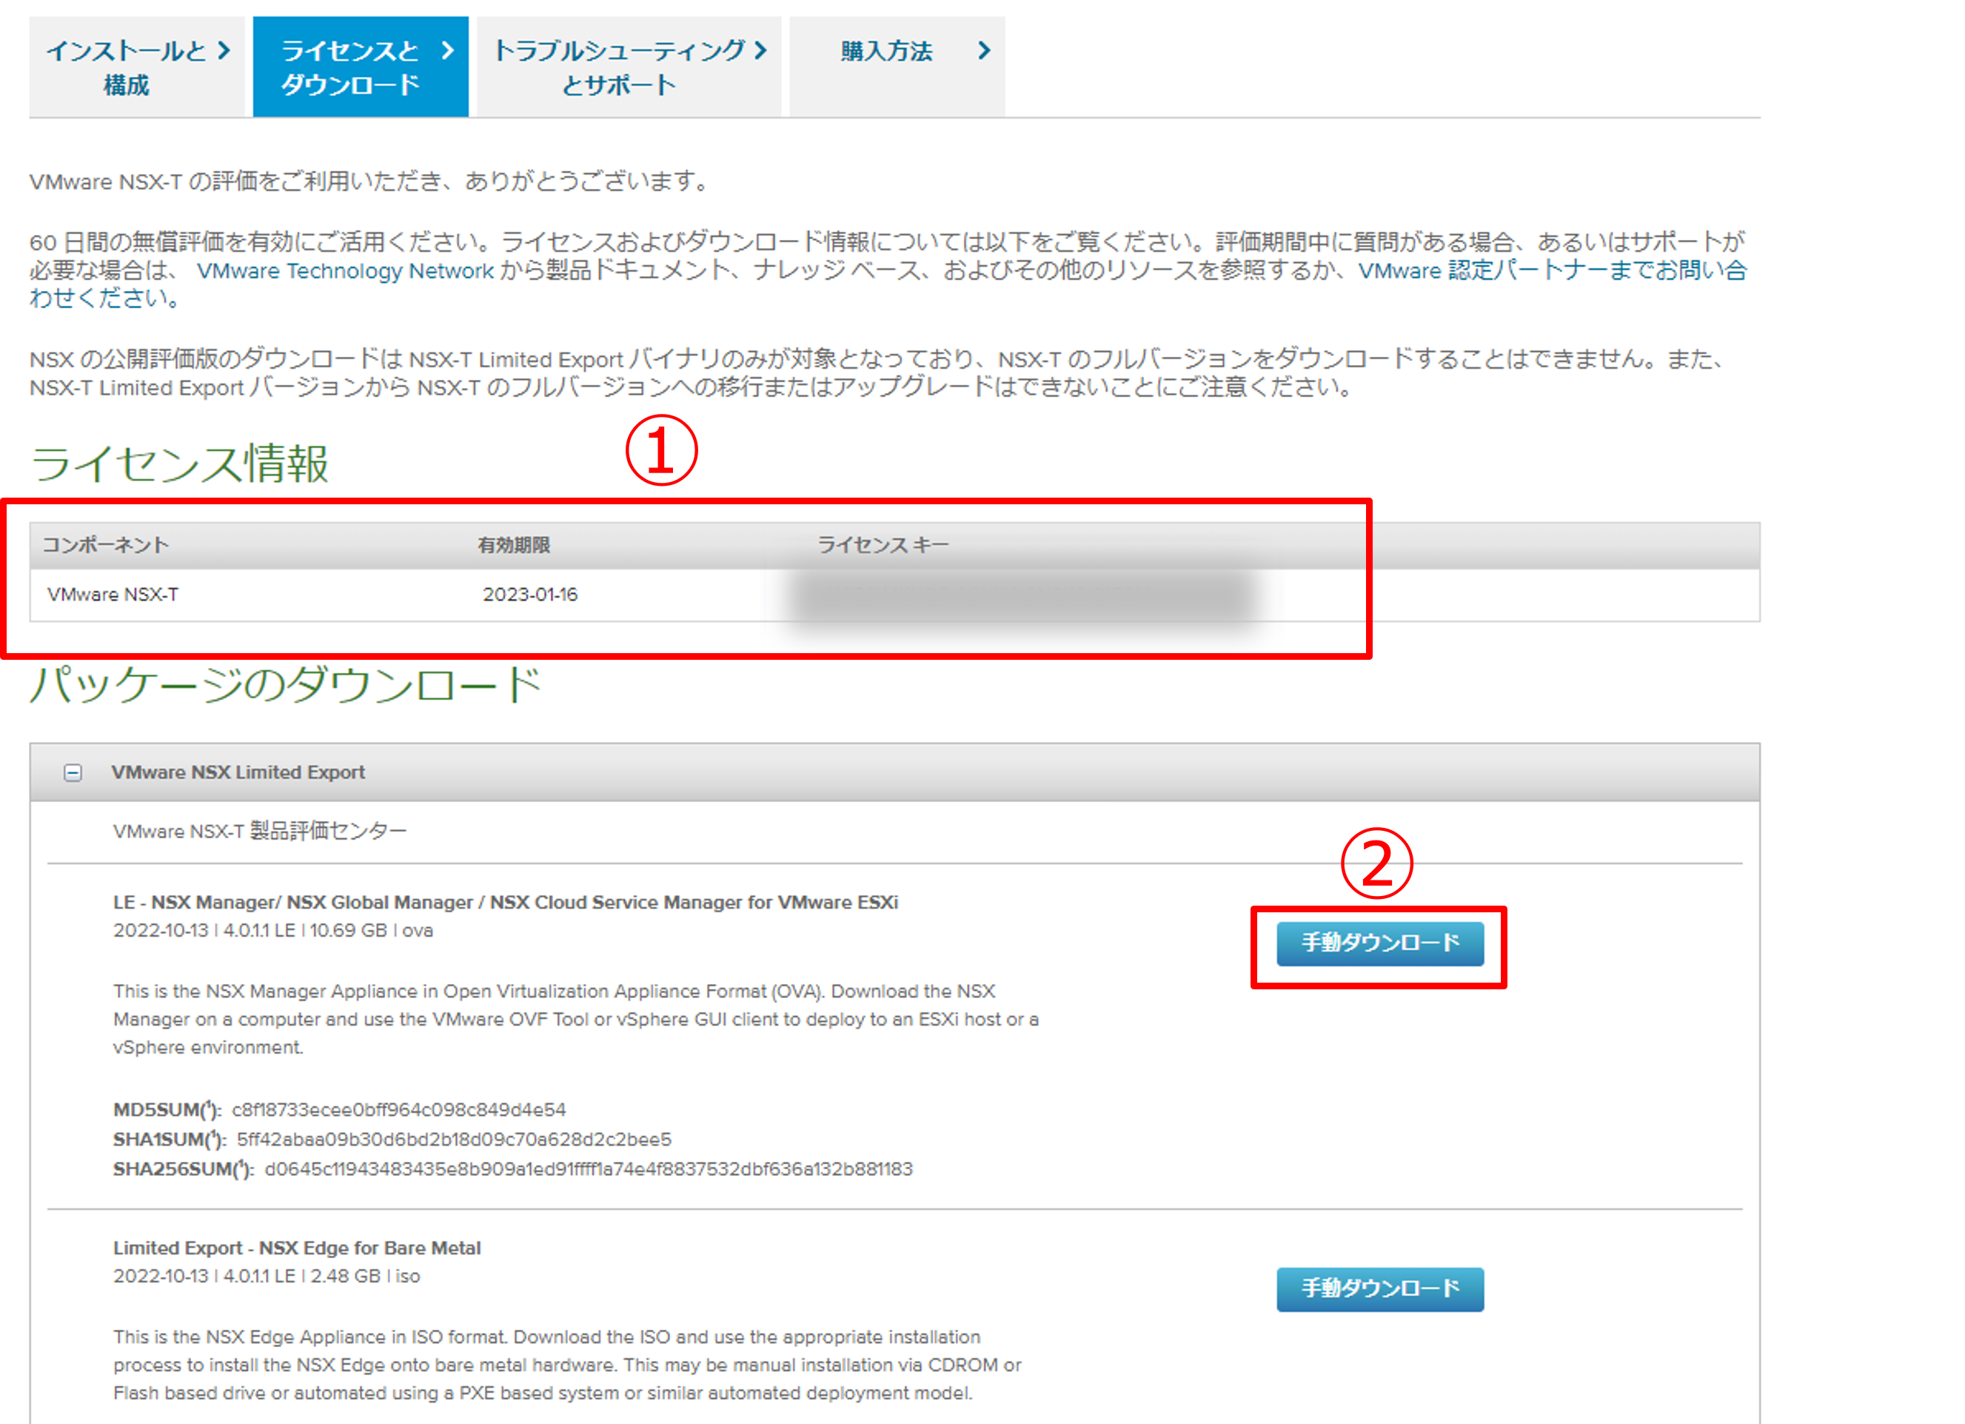Click the ライセンス キー column header
The width and height of the screenshot is (1965, 1424).
click(x=883, y=545)
